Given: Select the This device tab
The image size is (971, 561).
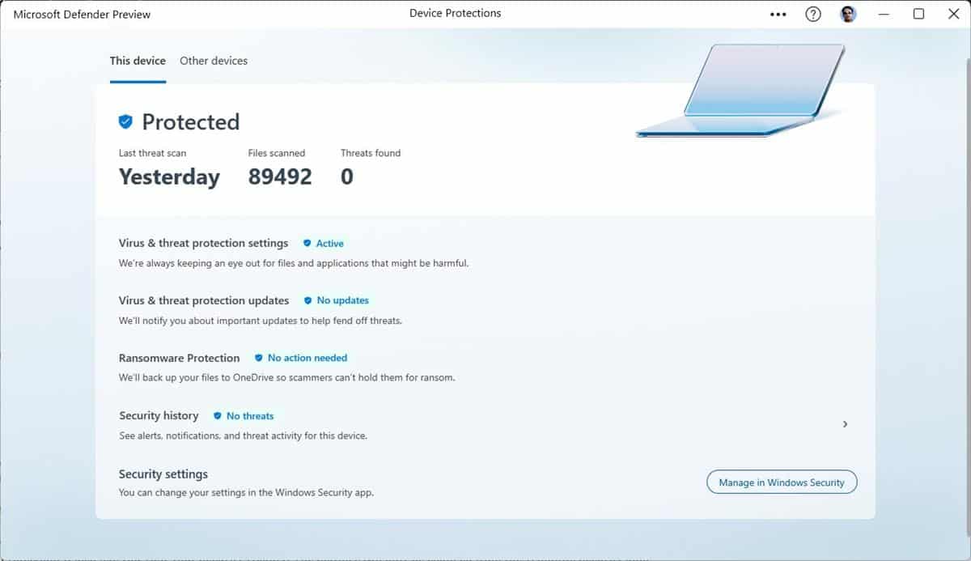Looking at the screenshot, I should click(x=137, y=60).
